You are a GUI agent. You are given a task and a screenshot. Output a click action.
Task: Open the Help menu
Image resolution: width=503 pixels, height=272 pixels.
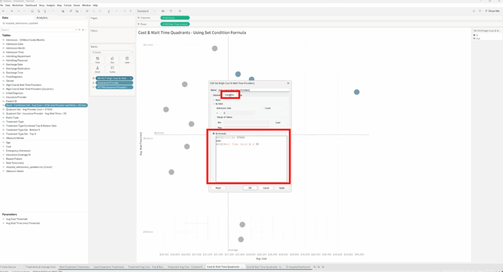95,5
